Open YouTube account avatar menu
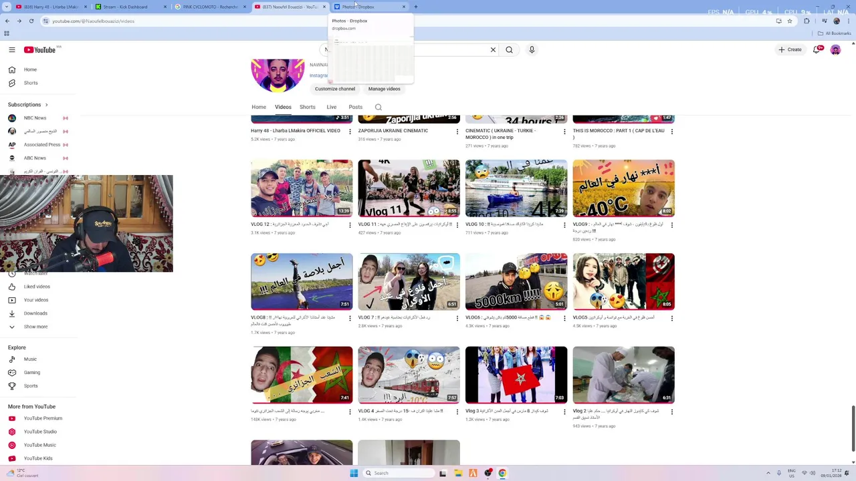Viewport: 856px width, 481px height. point(835,49)
